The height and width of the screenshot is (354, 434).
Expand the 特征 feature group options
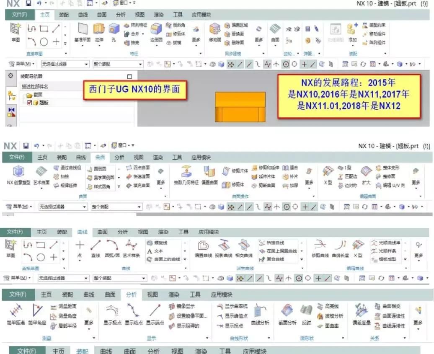[x=200, y=54]
